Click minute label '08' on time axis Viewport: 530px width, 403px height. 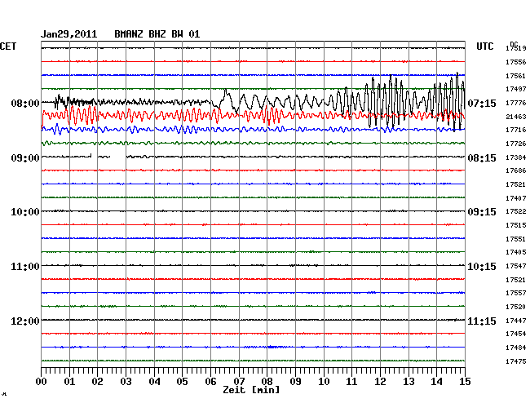click(267, 382)
